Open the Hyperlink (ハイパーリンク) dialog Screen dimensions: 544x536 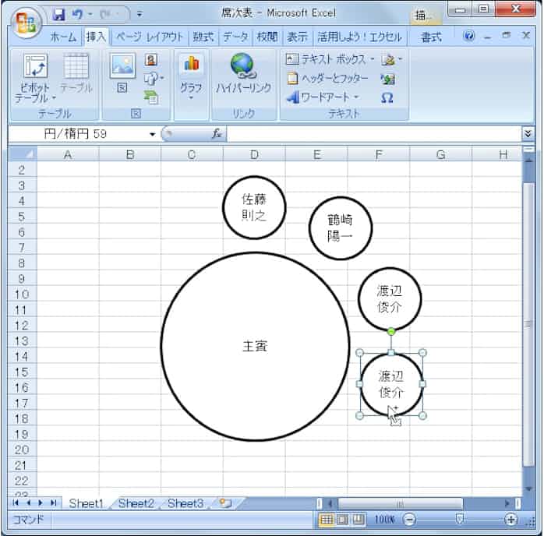pos(242,74)
